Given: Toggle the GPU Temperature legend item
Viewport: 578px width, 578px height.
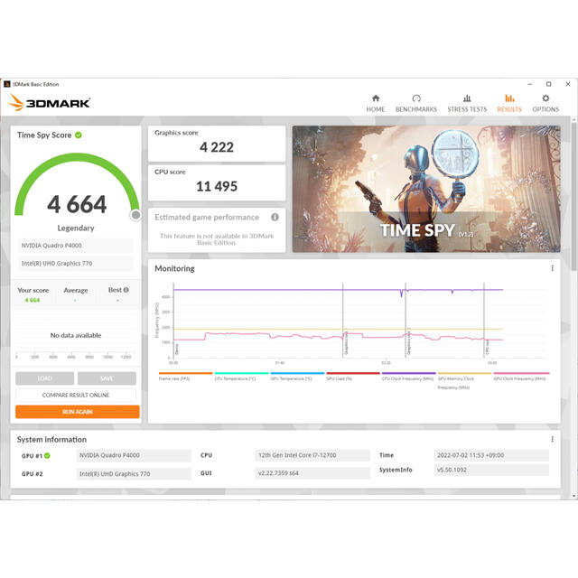Looking at the screenshot, I should pos(297,377).
